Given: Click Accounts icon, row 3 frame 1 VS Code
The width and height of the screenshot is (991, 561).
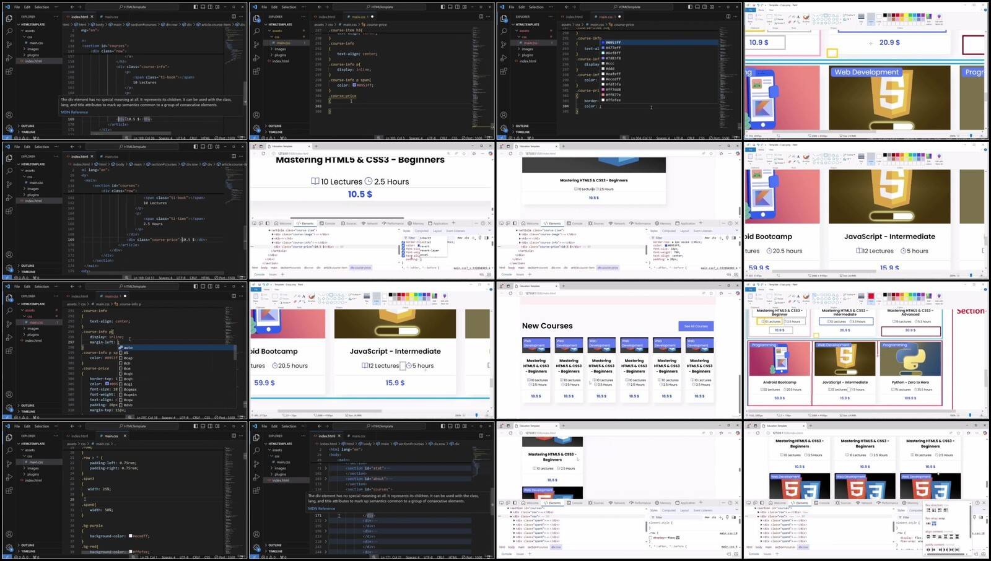Looking at the screenshot, I should pyautogui.click(x=9, y=394).
